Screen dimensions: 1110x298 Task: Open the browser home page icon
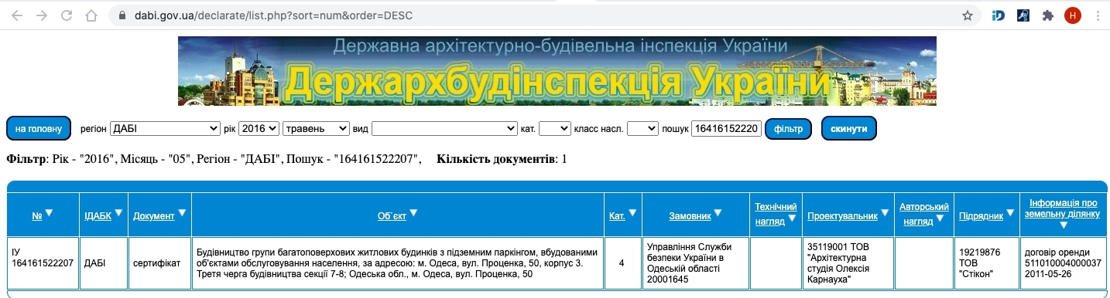click(x=91, y=15)
